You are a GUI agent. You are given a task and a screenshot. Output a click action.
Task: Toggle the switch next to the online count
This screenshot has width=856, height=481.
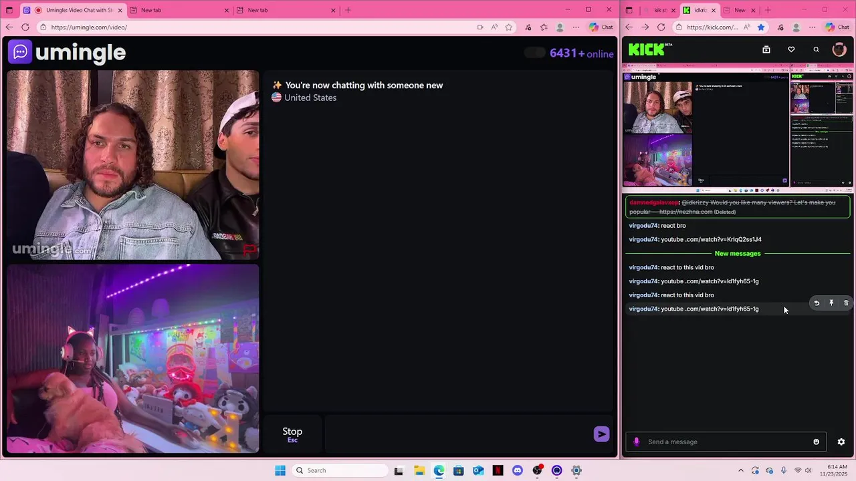[x=535, y=53]
